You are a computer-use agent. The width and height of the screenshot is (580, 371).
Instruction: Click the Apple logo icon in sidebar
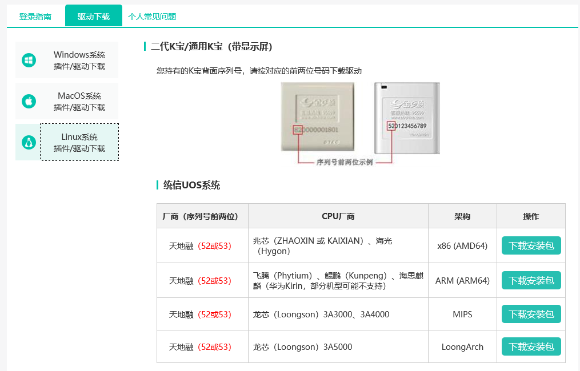click(x=29, y=101)
